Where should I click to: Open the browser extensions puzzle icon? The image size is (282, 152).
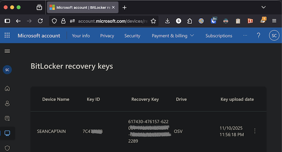click(x=189, y=21)
